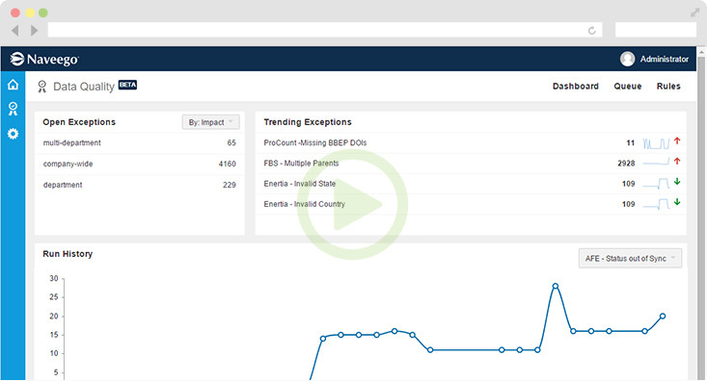Click the browser forward arrow

tap(35, 31)
